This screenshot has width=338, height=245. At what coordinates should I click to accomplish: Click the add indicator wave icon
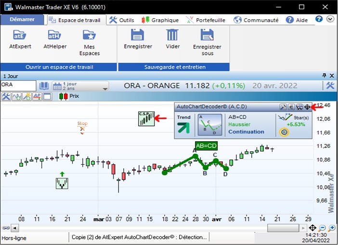[x=16, y=97]
